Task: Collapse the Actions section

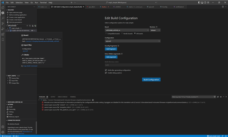Action: 6,105
